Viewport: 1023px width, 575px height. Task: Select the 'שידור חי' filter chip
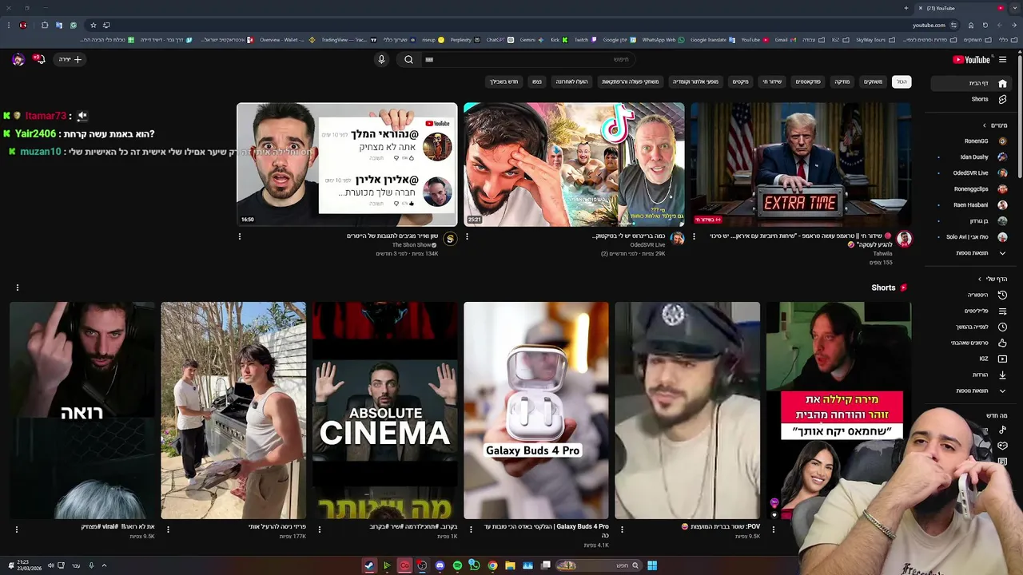[x=772, y=81]
